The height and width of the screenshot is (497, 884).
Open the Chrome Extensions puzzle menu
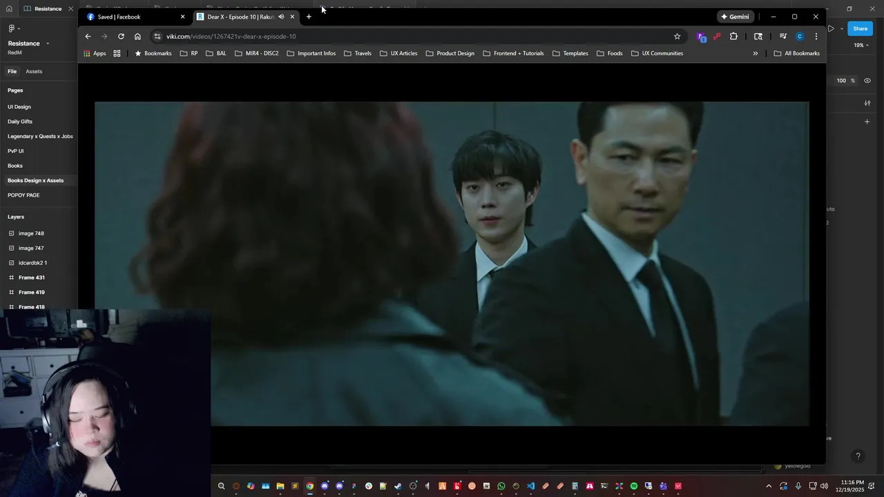click(x=733, y=37)
